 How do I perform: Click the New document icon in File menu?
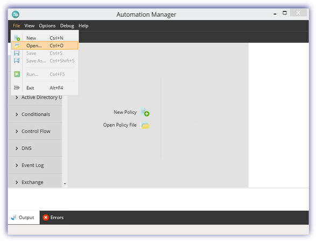click(17, 38)
